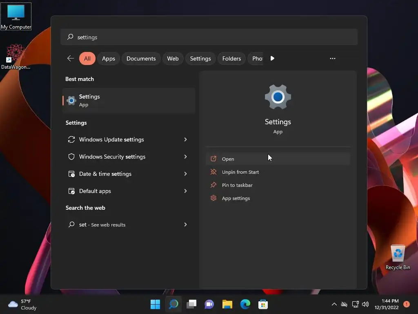Viewport: 418px width, 314px height.
Task: Click the Unpin from Start icon
Action: coord(213,172)
